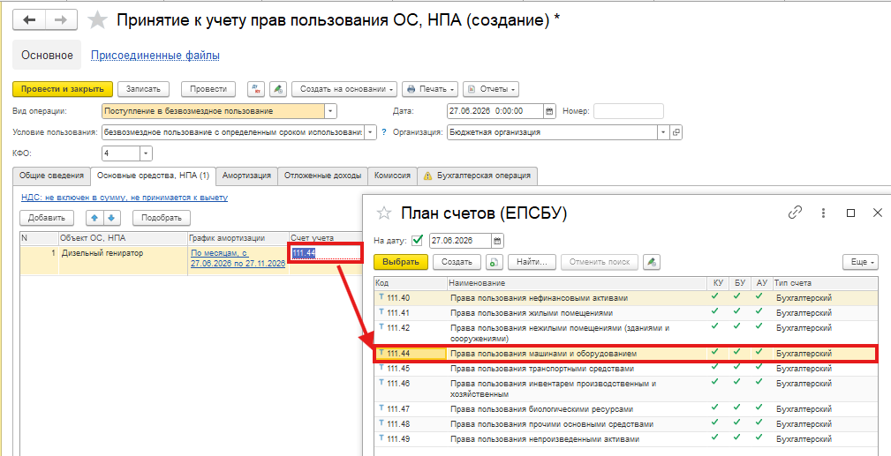
Task: Maximize the План счетов window
Action: click(x=850, y=213)
